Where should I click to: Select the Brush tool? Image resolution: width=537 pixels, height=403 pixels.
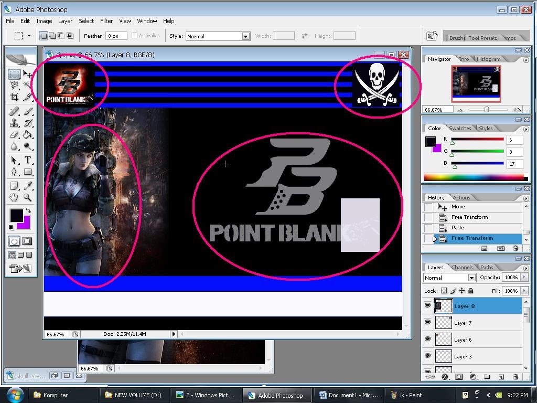pos(27,111)
